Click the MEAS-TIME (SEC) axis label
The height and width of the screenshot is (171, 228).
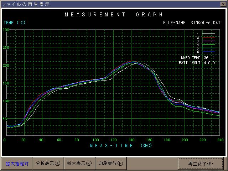click(121, 146)
